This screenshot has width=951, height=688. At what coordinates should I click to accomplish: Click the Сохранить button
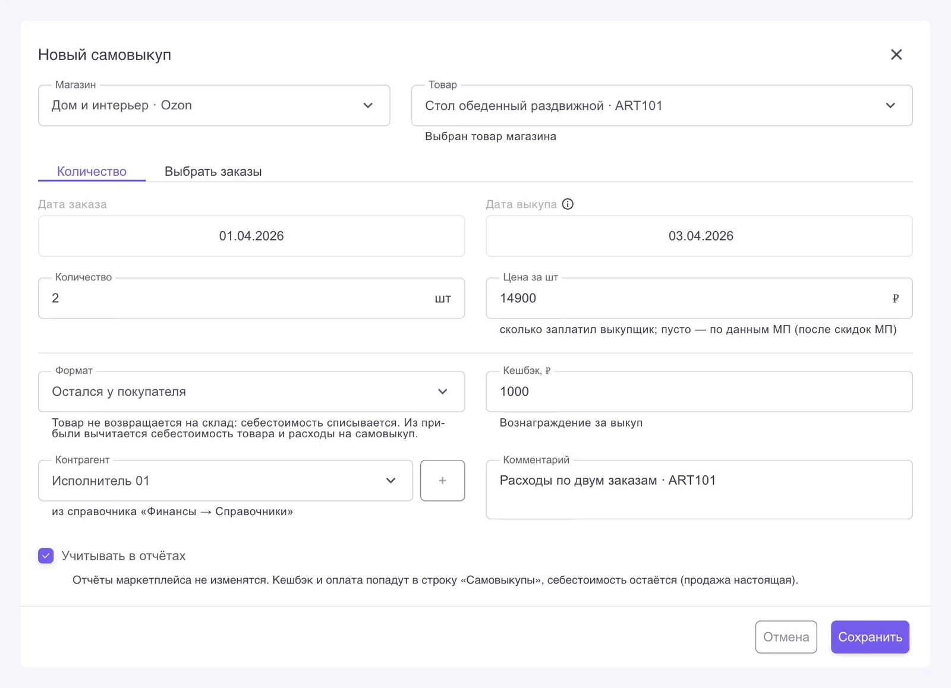[870, 637]
